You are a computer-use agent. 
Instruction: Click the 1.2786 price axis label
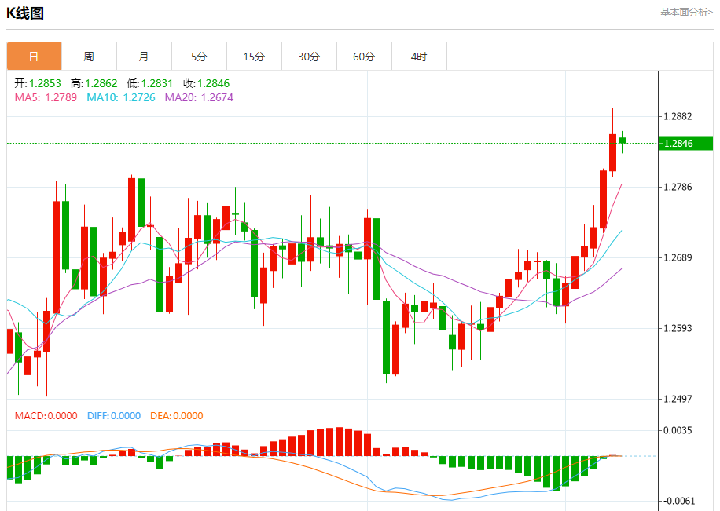(678, 187)
